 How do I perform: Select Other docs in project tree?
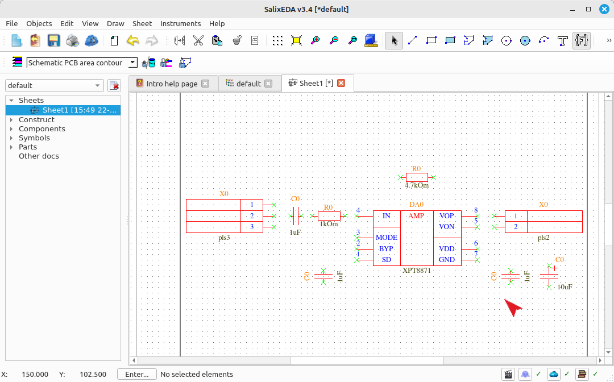pos(39,156)
